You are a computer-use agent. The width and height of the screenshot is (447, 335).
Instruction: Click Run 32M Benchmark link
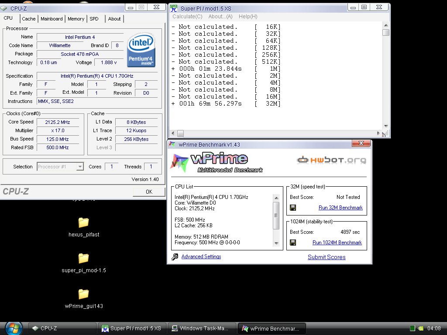click(x=340, y=208)
